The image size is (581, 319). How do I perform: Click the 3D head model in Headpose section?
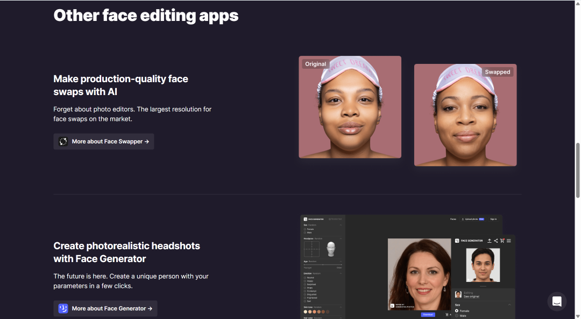pyautogui.click(x=331, y=249)
